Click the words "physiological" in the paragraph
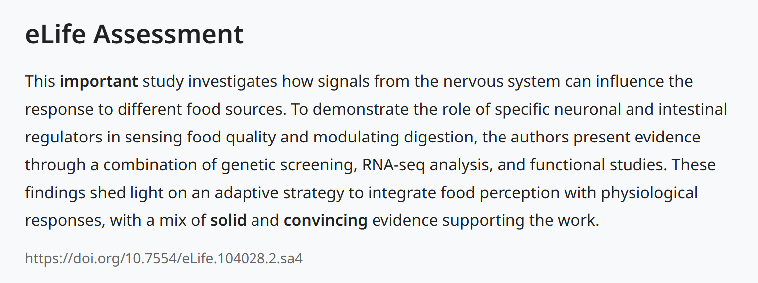The image size is (758, 283). click(649, 193)
